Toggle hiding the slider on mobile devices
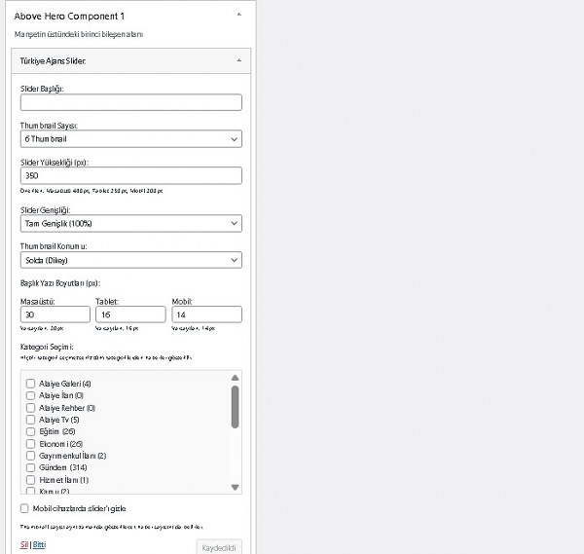Viewport: 584px width, 554px height. click(24, 508)
